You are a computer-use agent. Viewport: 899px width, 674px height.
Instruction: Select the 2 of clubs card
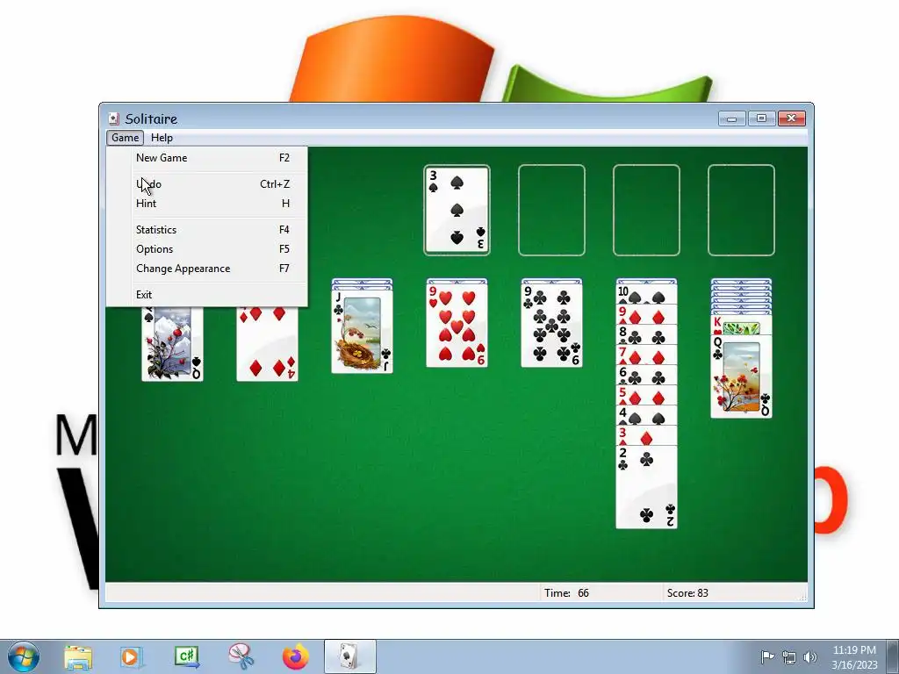tap(646, 487)
